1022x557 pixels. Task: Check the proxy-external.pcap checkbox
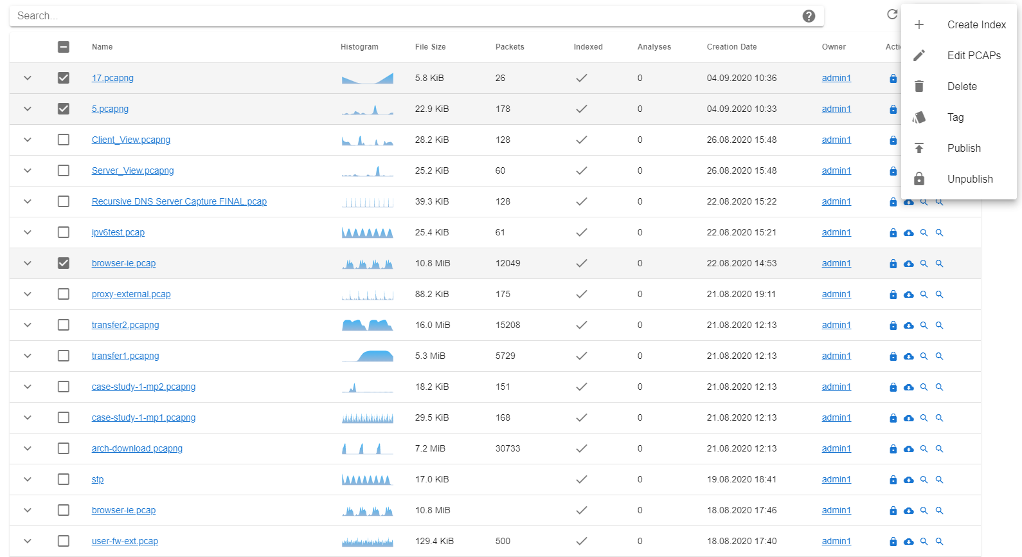(x=64, y=294)
